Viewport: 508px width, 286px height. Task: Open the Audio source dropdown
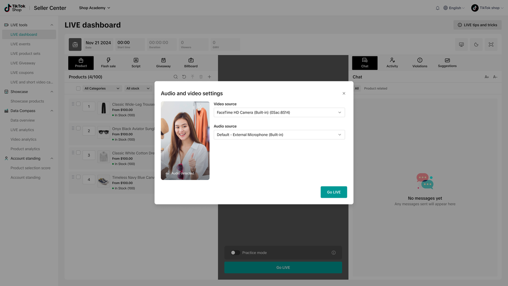pos(279,135)
